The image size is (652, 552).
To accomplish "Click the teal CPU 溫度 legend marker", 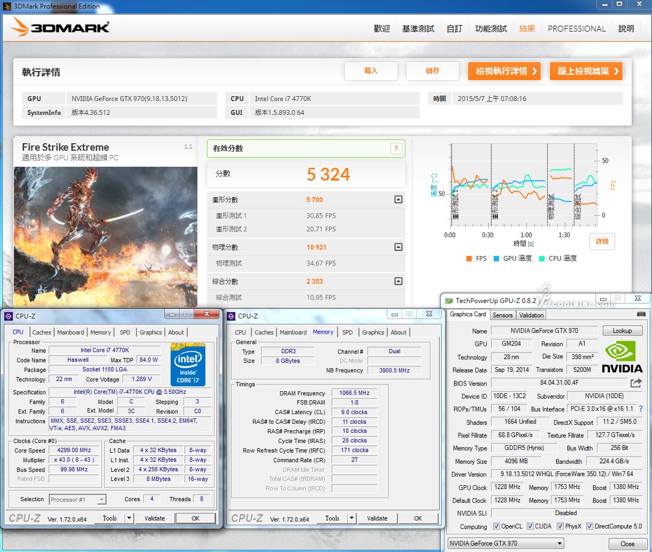I will [x=542, y=258].
